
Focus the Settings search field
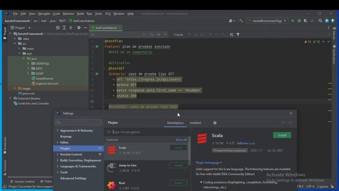(x=78, y=123)
